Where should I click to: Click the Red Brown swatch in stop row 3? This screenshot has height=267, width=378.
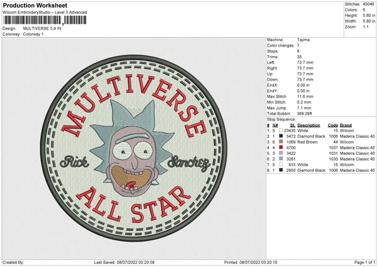point(281,142)
